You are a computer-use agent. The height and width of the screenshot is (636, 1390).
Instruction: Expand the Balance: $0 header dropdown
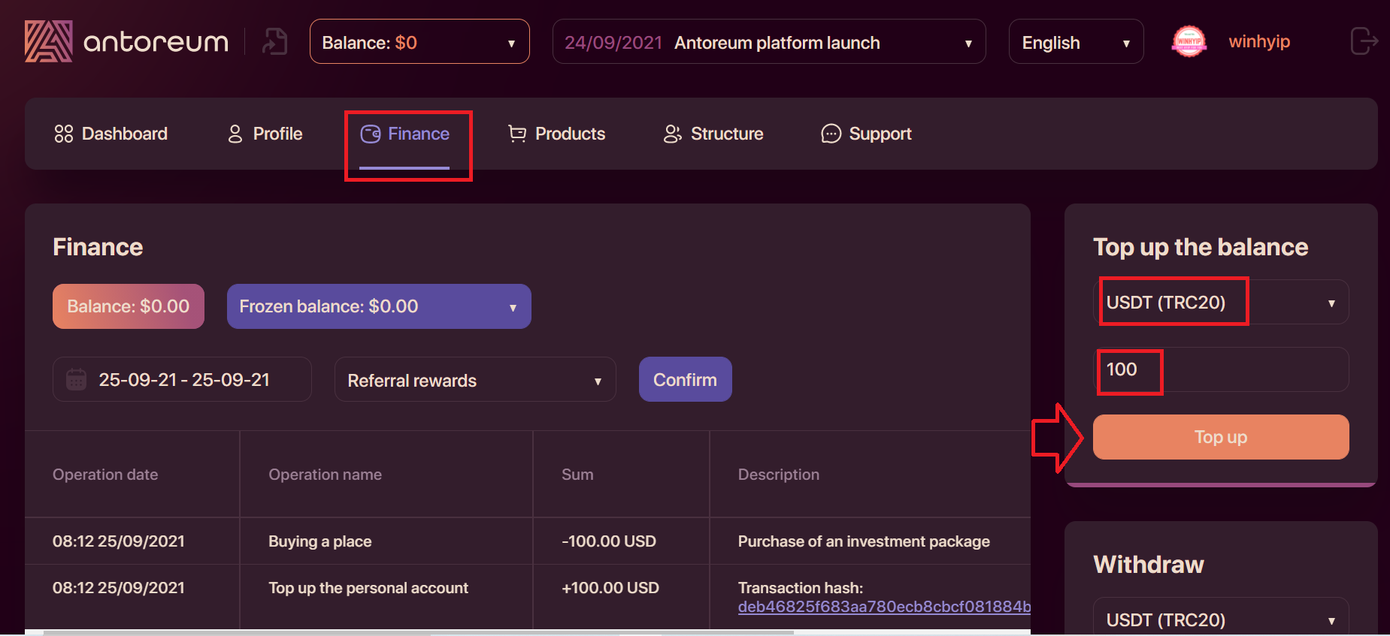(x=419, y=42)
